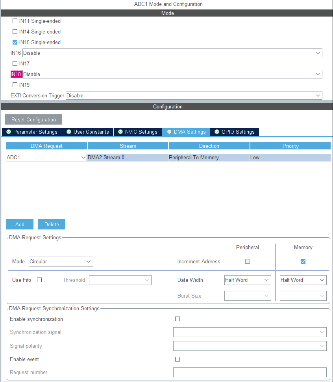The image size is (333, 382).
Task: Click the highlighted IN18 label
Action: (16, 74)
